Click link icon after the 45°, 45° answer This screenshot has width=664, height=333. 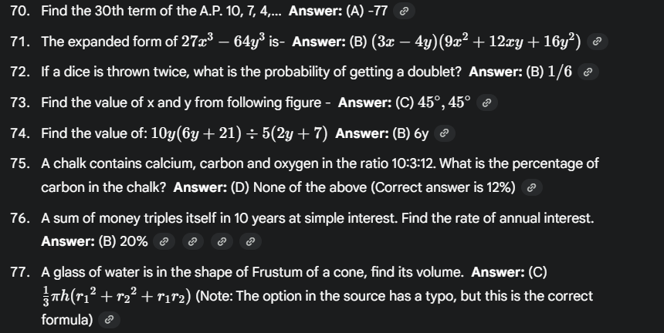point(487,103)
